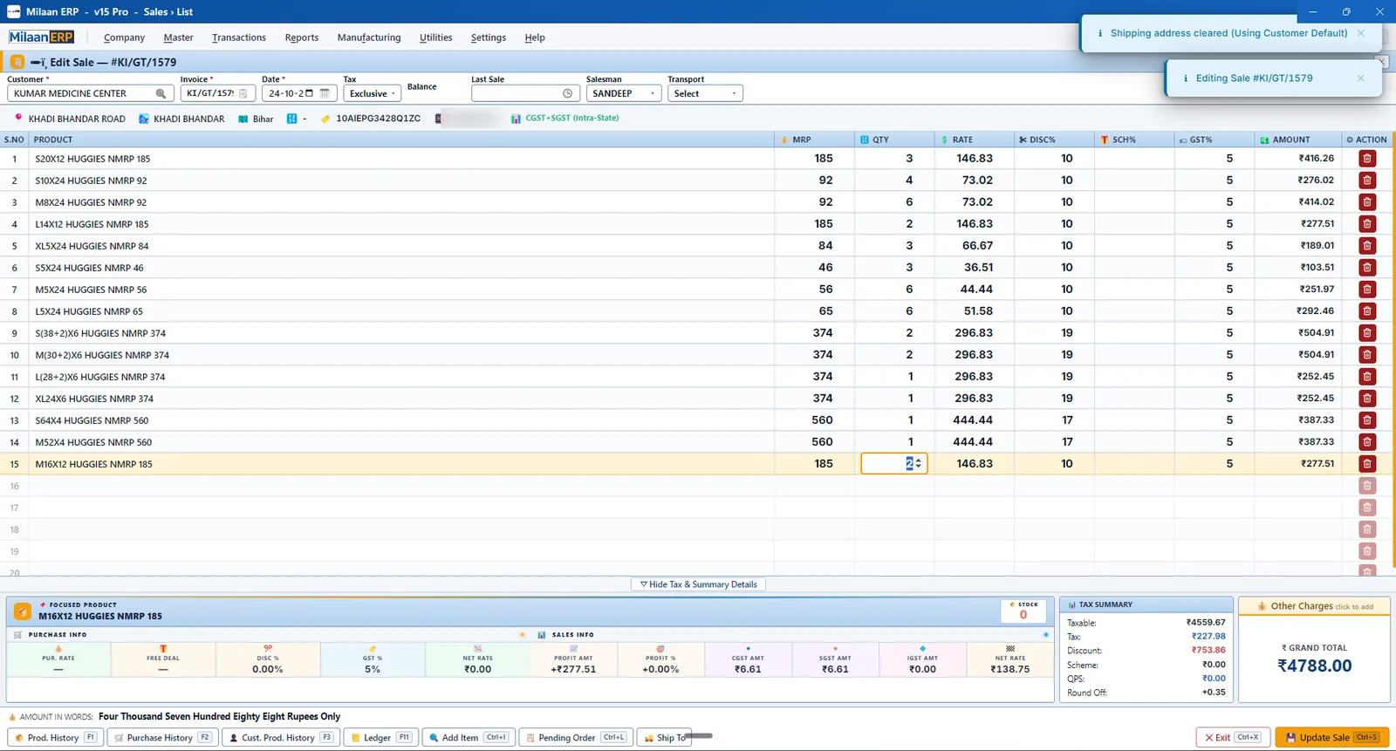Delete row 15 M16X12 HUGGIES item
The width and height of the screenshot is (1396, 751).
pos(1367,464)
